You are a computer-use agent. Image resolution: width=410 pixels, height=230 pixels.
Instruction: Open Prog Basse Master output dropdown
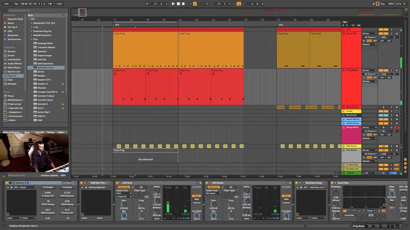370,81
